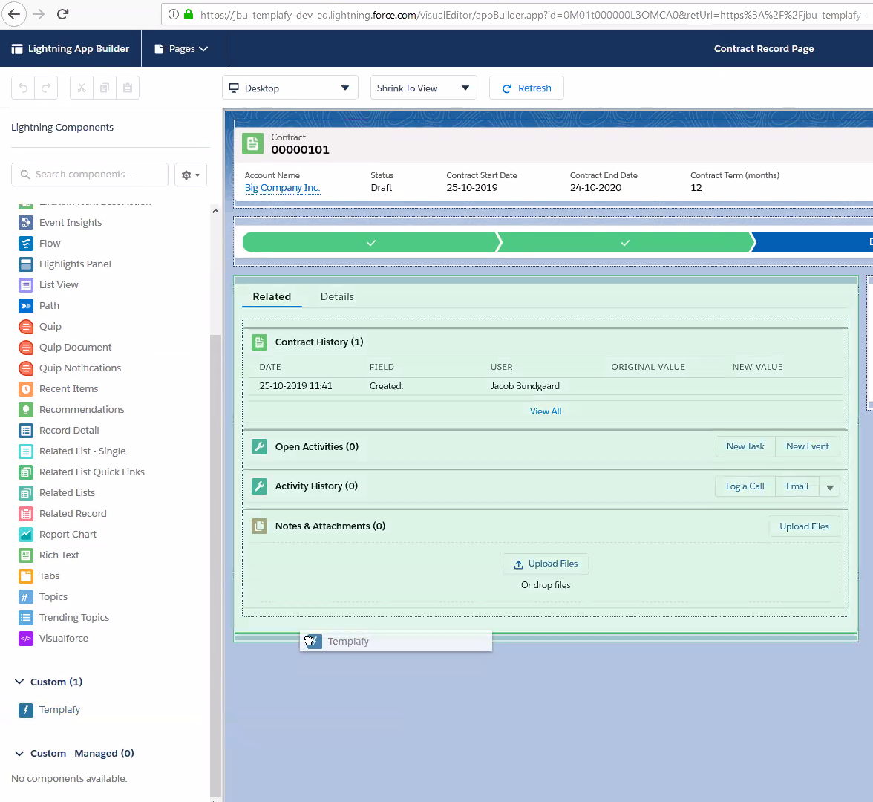This screenshot has width=873, height=802.
Task: Click the browser back button
Action: click(14, 14)
